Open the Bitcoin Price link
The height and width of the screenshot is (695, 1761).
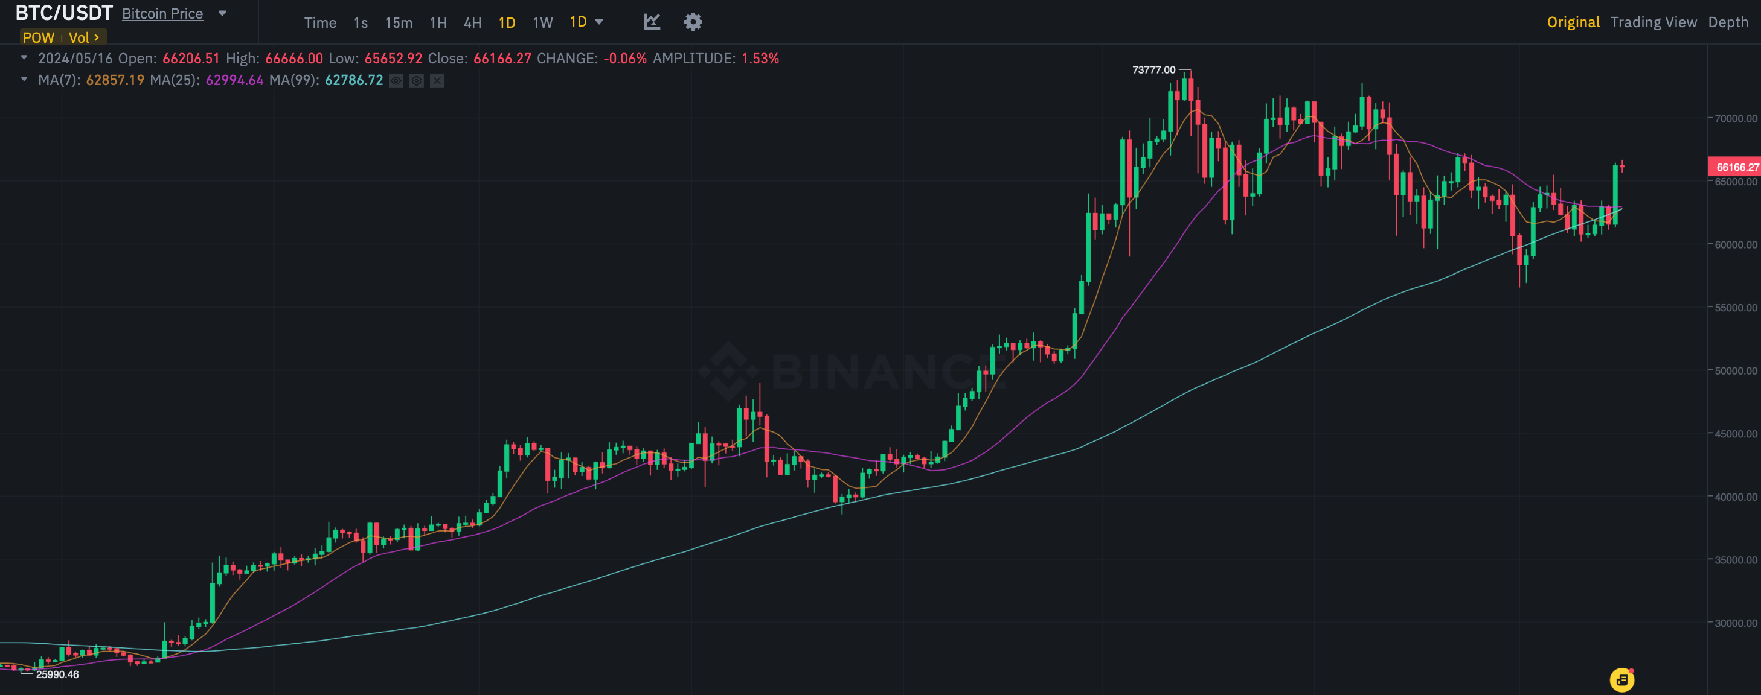point(162,14)
